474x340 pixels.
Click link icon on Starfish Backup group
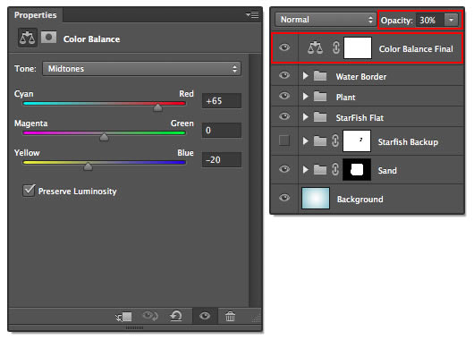click(x=335, y=140)
